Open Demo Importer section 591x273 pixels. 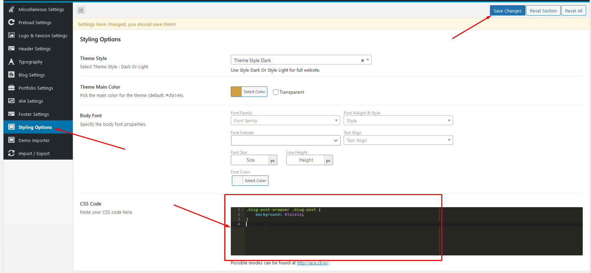tap(38, 140)
